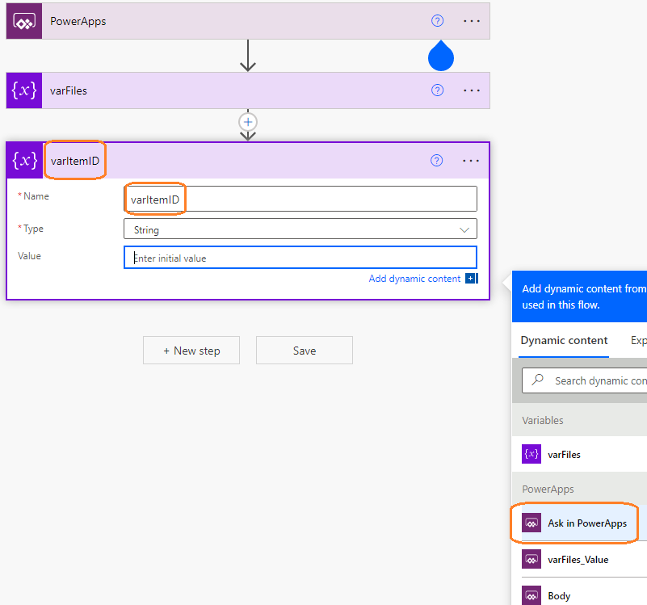Insert a step using the plus connector
Screen dimensions: 647x605
click(x=248, y=122)
